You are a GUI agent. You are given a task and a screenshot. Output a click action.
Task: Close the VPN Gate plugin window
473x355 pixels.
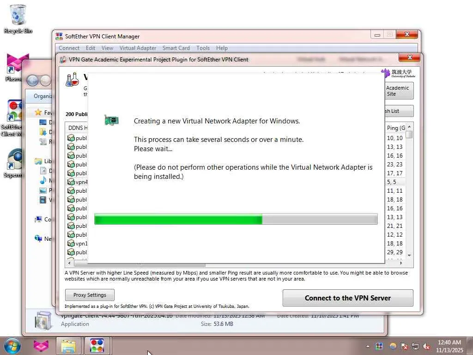pyautogui.click(x=409, y=57)
